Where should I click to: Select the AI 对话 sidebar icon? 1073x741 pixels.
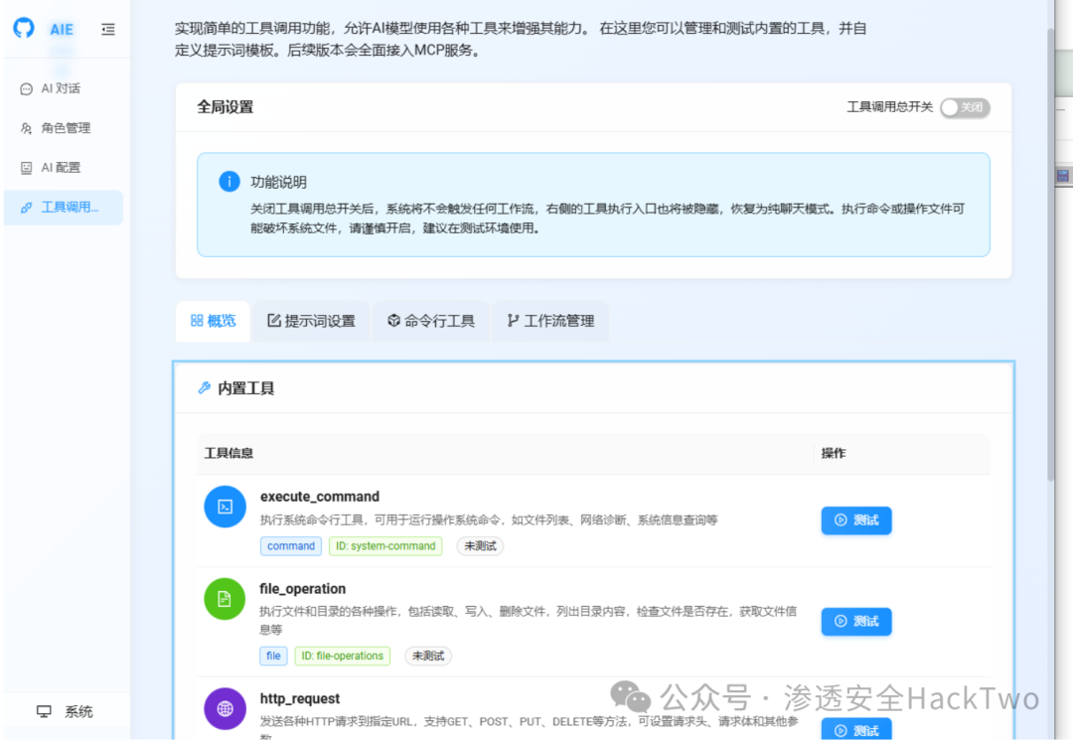(x=25, y=87)
